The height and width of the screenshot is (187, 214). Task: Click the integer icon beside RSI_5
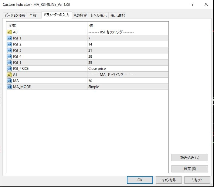pos(9,63)
